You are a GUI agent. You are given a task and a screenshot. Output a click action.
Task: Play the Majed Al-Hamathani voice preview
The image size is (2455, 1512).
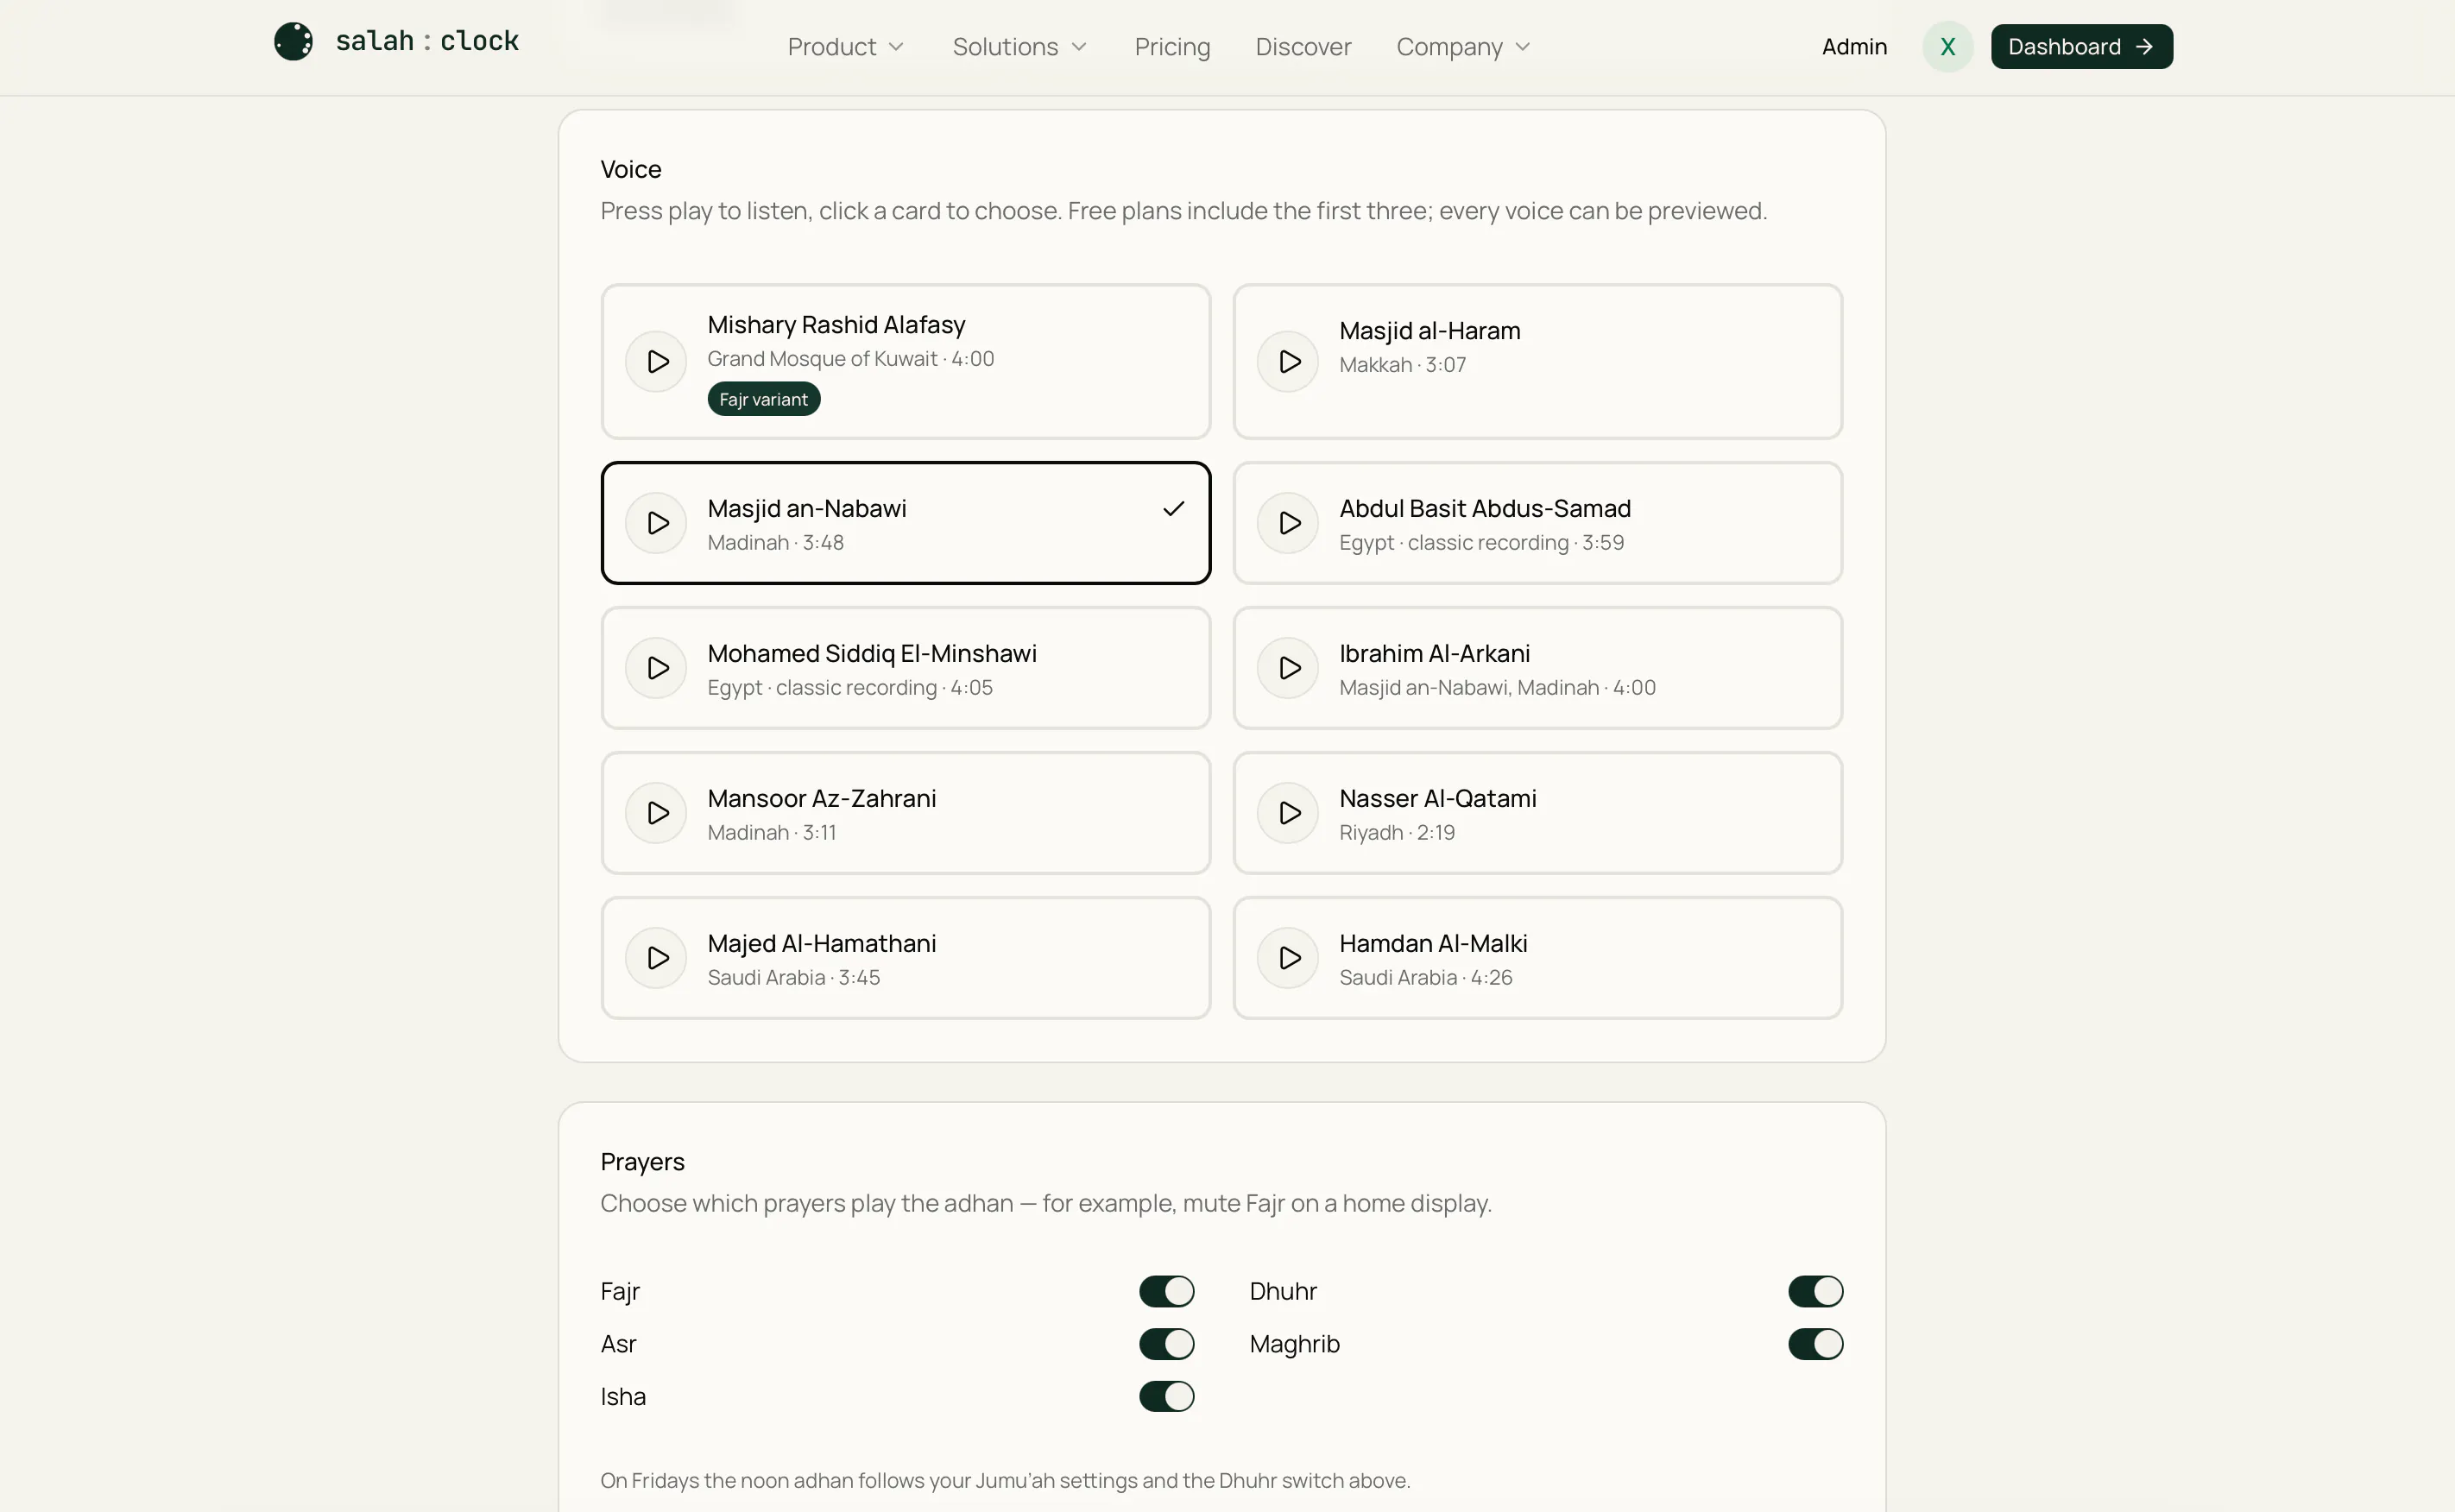[656, 957]
